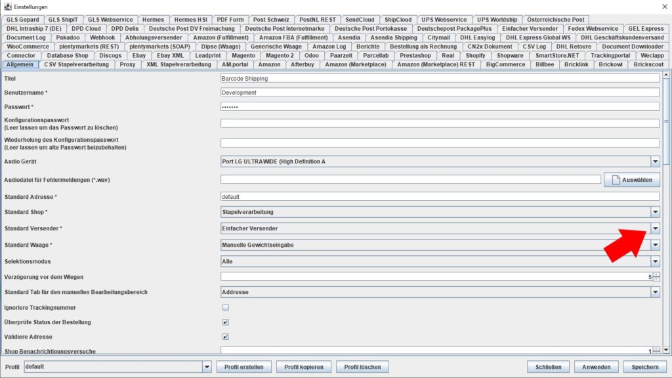Open the Prestashop tab
Screen dimensions: 672x378
pos(415,55)
